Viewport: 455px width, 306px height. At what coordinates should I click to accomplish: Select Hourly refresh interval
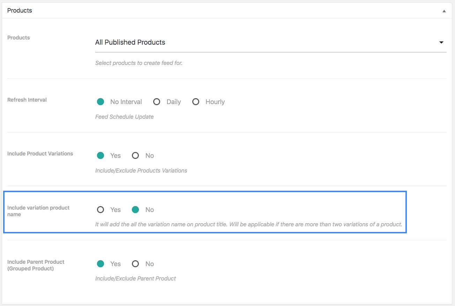[196, 102]
